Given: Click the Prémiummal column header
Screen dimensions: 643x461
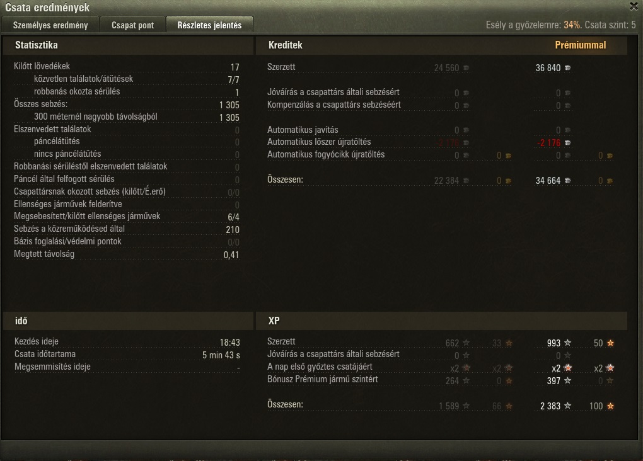Looking at the screenshot, I should (x=580, y=45).
